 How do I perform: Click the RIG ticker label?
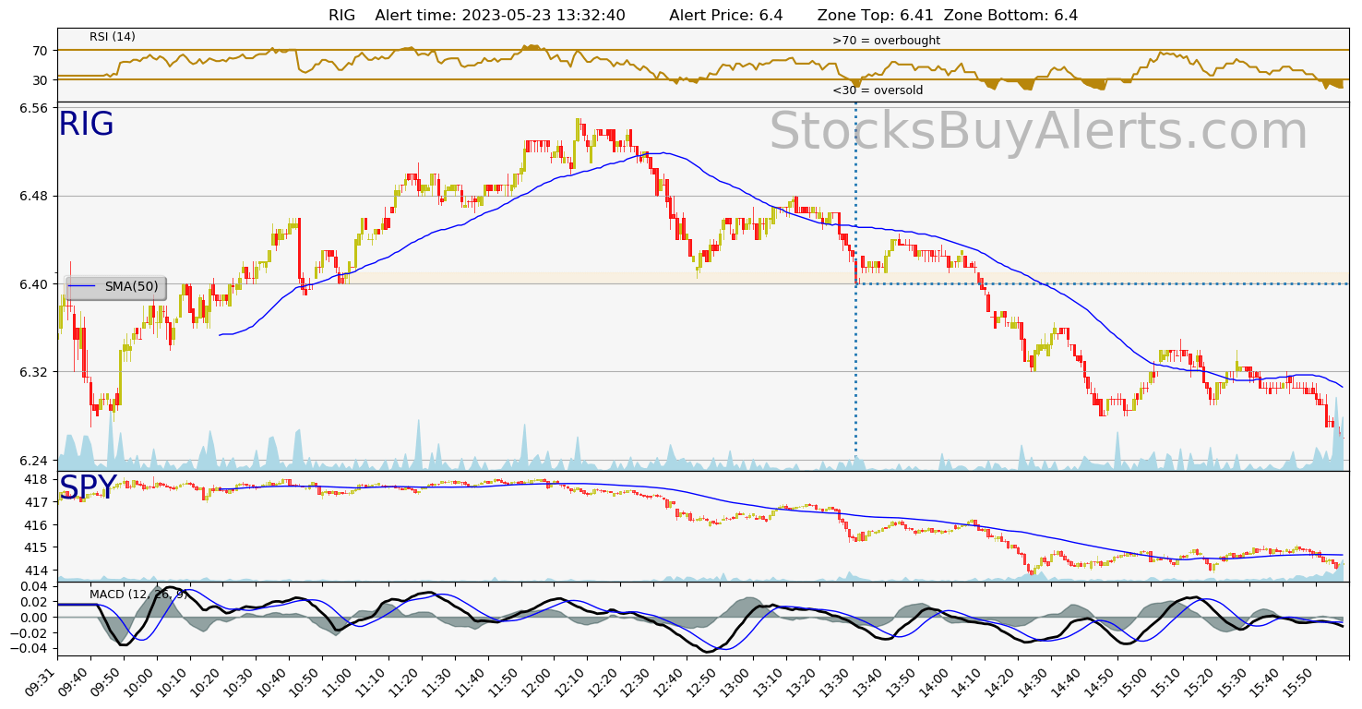86,125
